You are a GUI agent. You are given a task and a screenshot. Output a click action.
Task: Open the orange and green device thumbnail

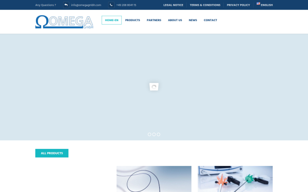pyautogui.click(x=235, y=179)
